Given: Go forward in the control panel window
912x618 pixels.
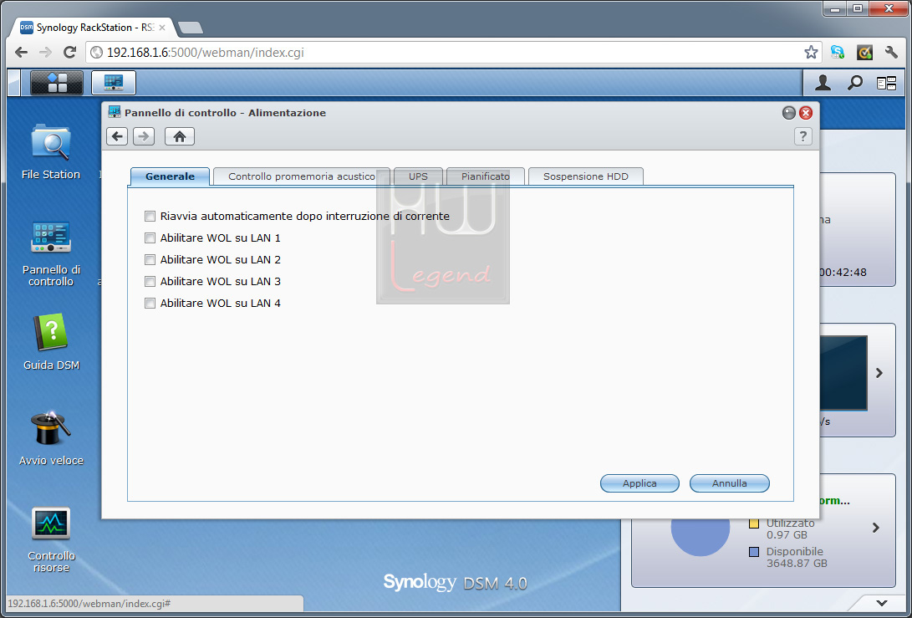Looking at the screenshot, I should (143, 136).
